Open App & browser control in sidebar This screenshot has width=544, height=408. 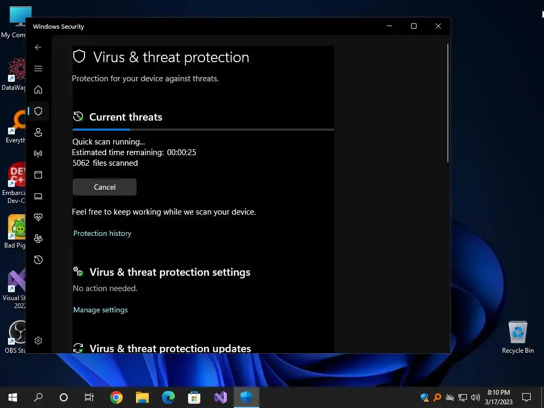coord(38,174)
